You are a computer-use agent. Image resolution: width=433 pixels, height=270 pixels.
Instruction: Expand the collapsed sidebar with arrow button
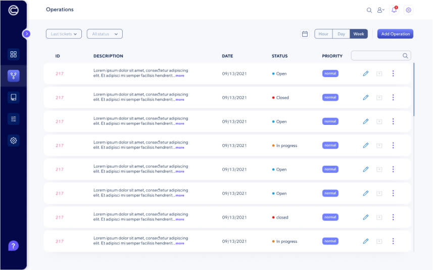coord(27,34)
